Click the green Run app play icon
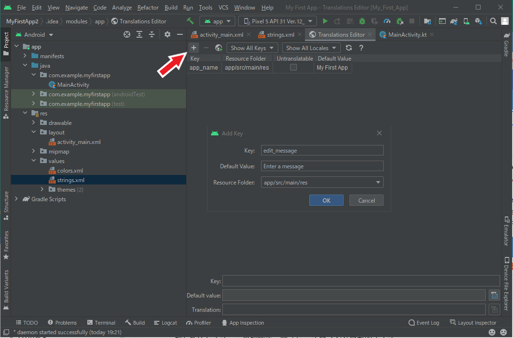The height and width of the screenshot is (338, 513). [x=325, y=21]
